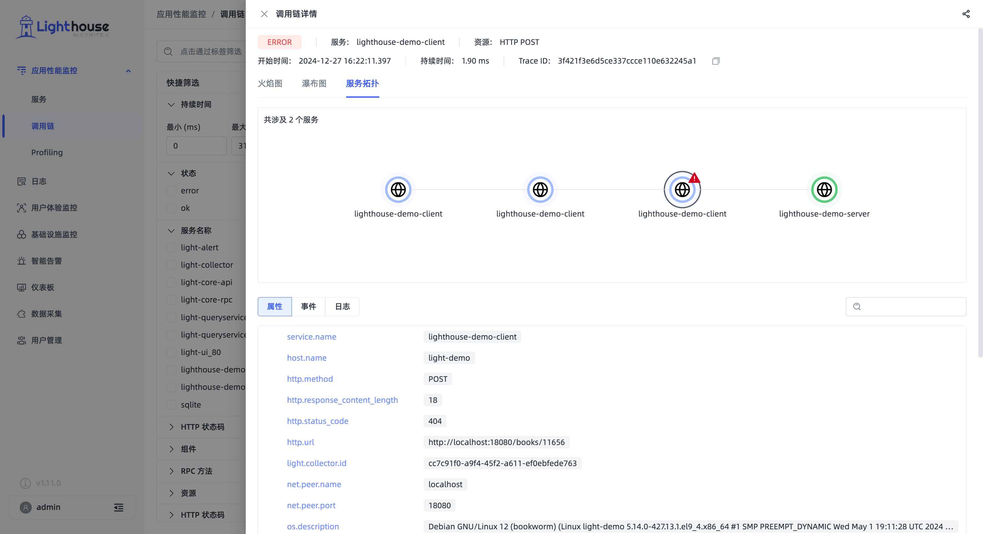Click the tag filter search field
Viewport: 983px width, 534px height.
[201, 52]
